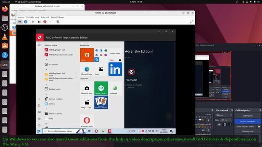262x147 pixels.
Task: Shut down the VM with red power button
Action: point(45,22)
